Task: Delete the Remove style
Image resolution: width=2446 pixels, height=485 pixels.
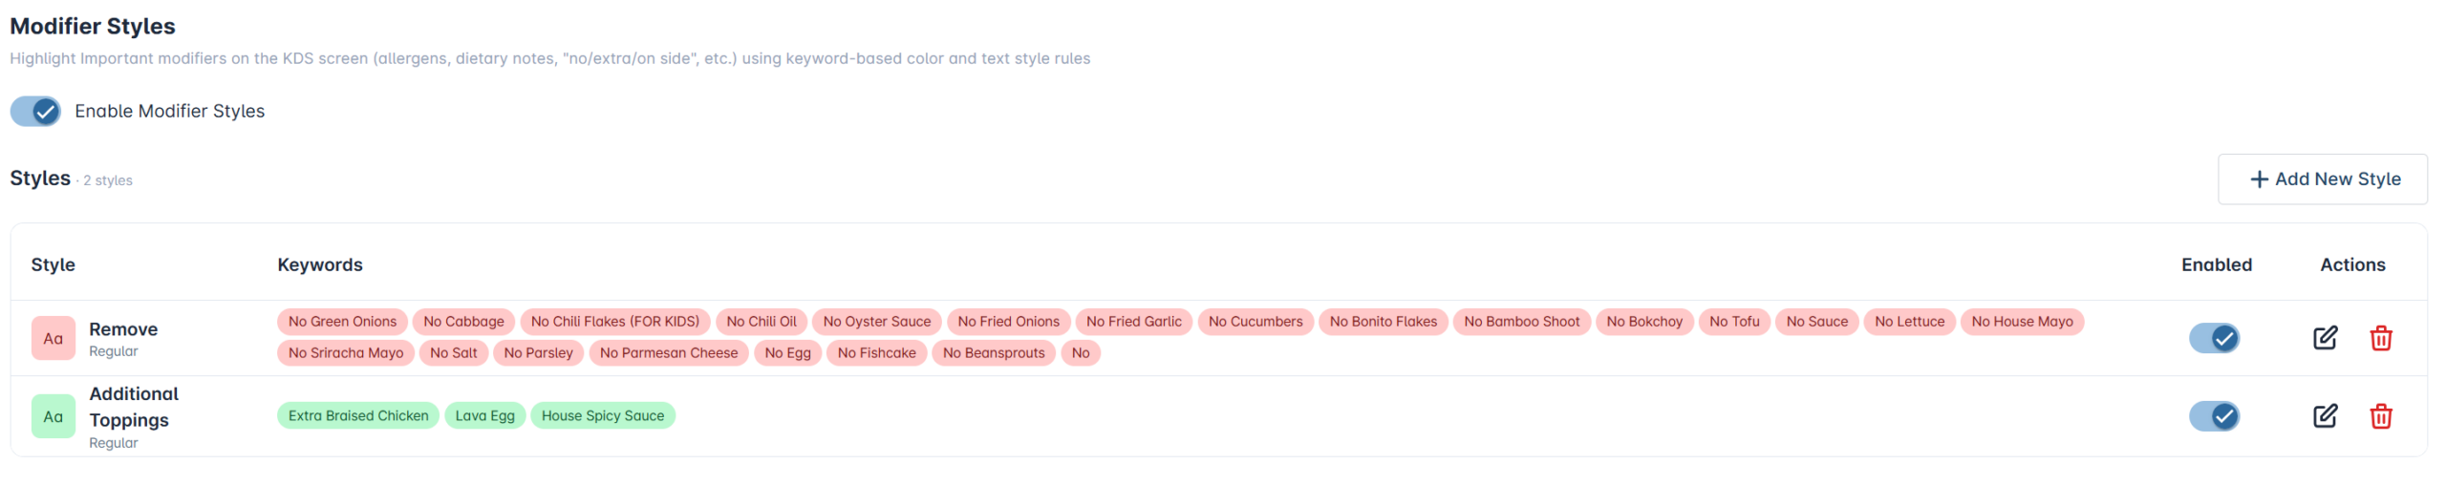Action: [2380, 337]
